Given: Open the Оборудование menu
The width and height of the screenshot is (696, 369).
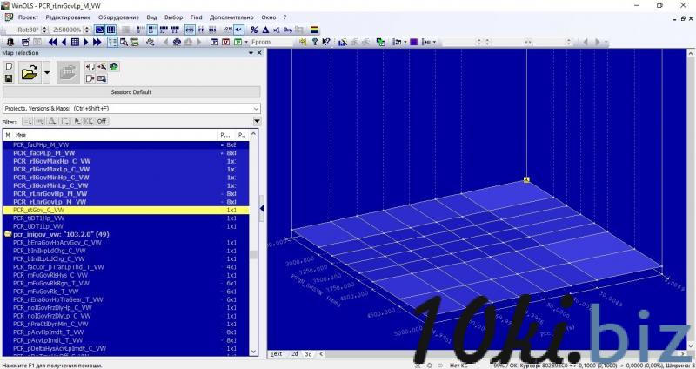Looking at the screenshot, I should tap(117, 17).
